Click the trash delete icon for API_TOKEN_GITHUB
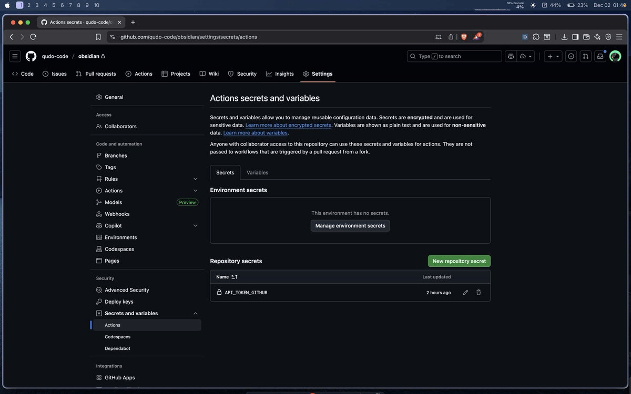 [x=479, y=293]
